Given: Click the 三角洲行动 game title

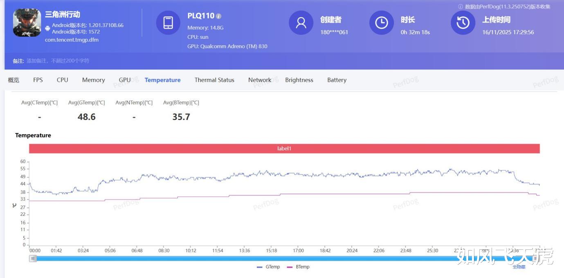Looking at the screenshot, I should [63, 15].
